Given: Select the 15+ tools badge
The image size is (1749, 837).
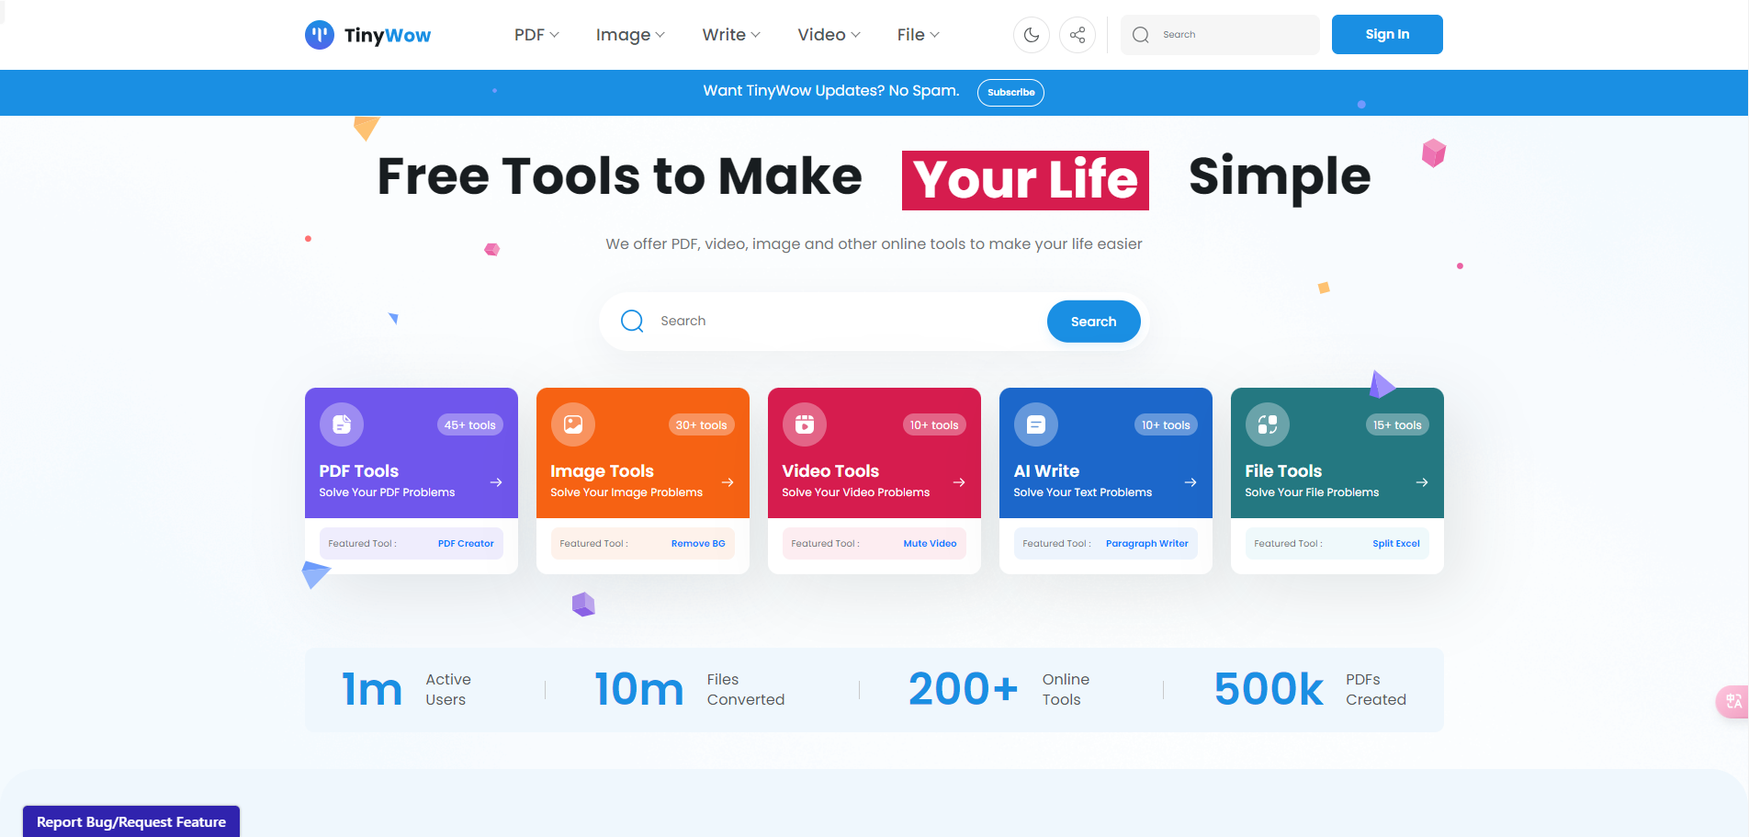Looking at the screenshot, I should tap(1397, 424).
